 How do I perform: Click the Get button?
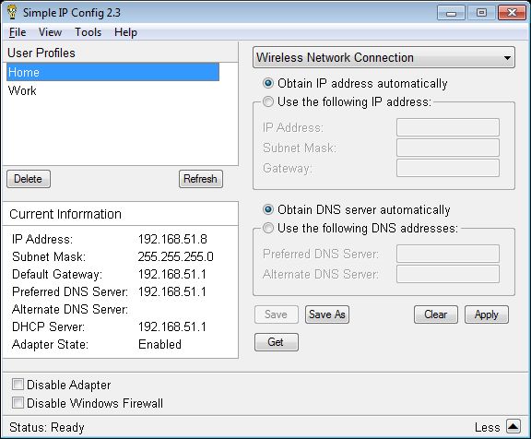coord(277,342)
